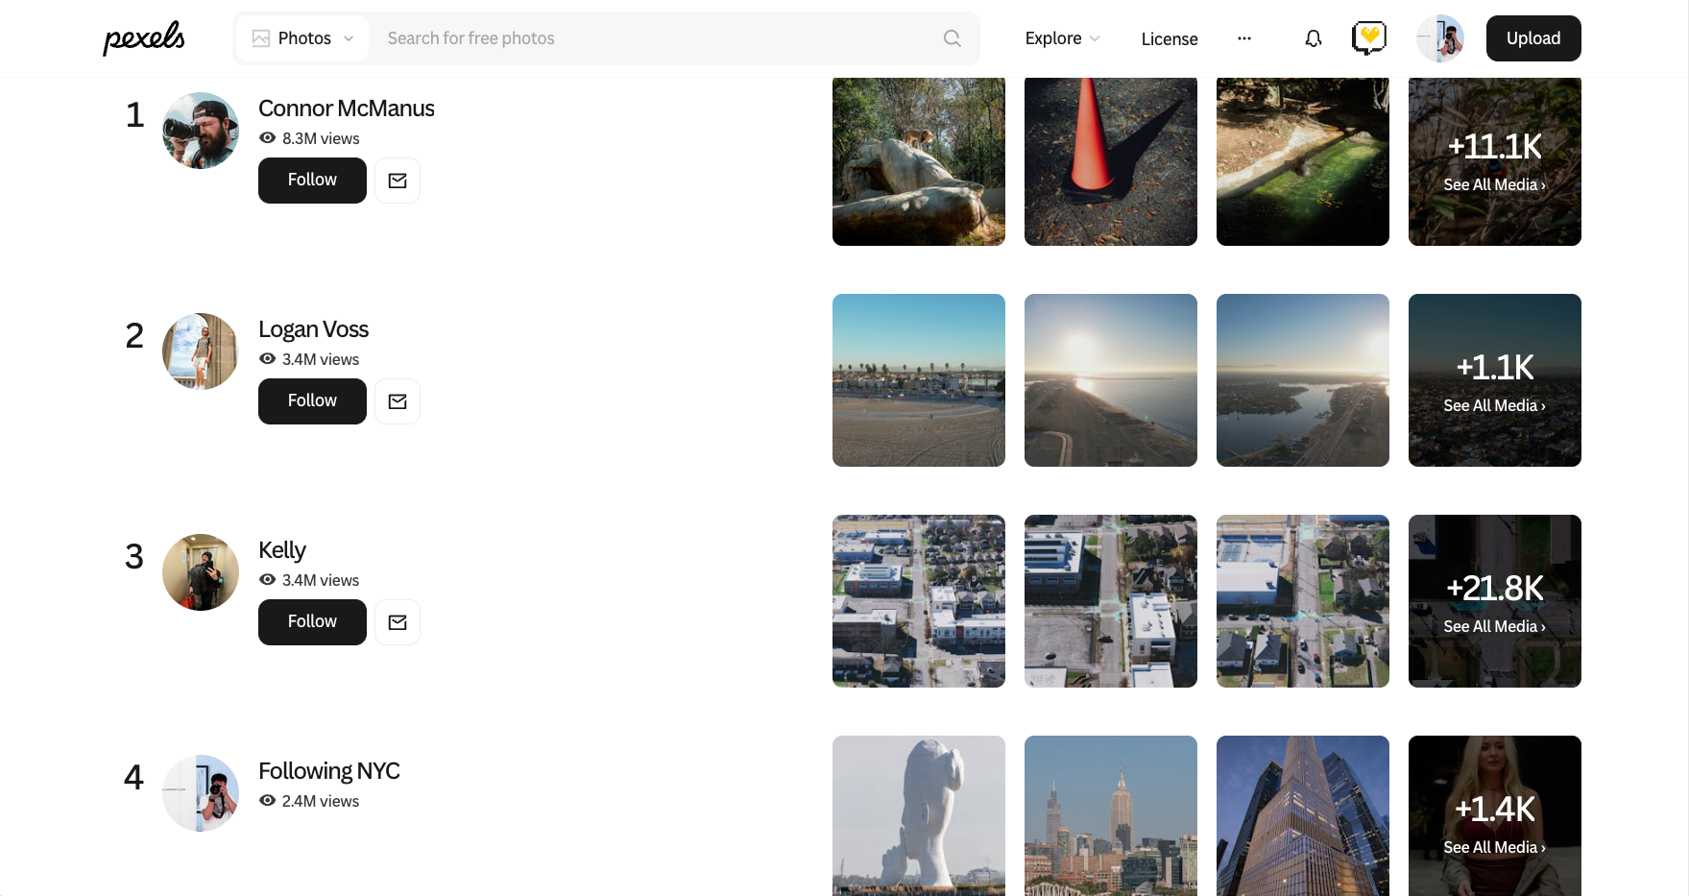Click Connor McManus 8.3M views text
Viewport: 1689px width, 896px height.
[321, 138]
